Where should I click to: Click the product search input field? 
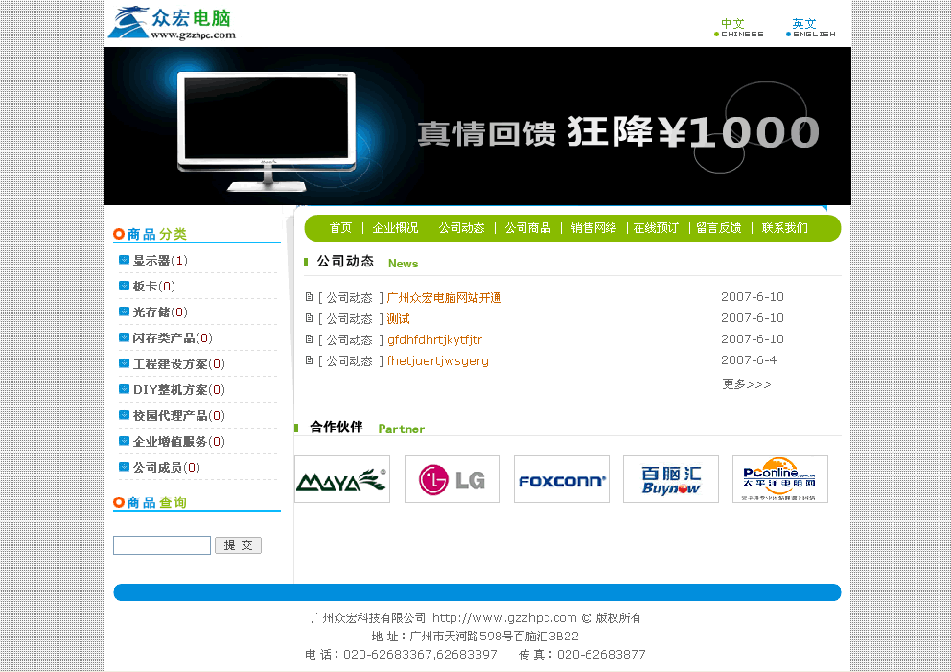pos(162,545)
